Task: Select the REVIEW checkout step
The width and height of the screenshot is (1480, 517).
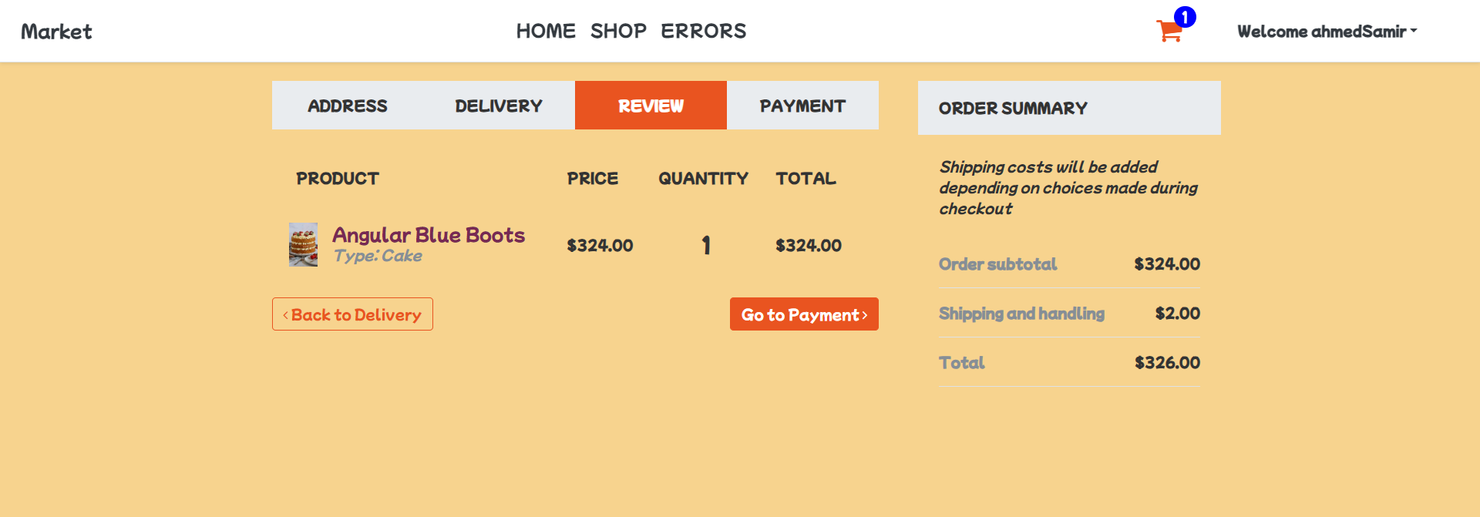Action: point(650,106)
